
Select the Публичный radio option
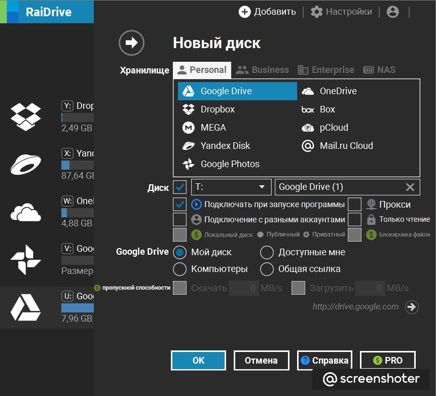(x=260, y=234)
